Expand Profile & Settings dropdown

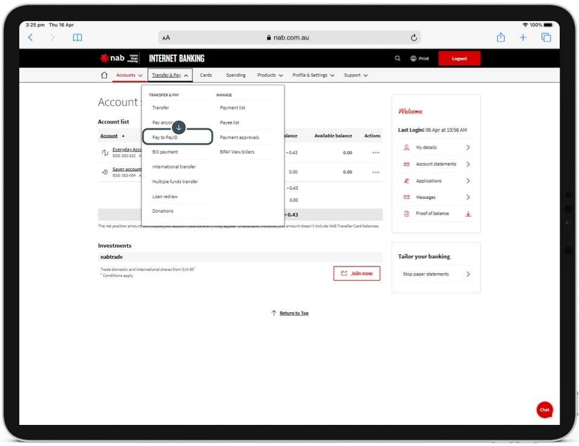coord(313,75)
